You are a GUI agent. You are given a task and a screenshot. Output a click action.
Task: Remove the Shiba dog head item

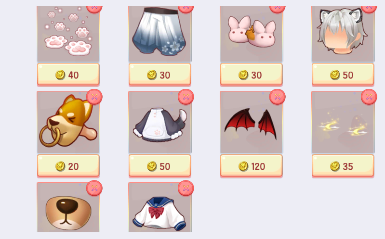tap(94, 97)
